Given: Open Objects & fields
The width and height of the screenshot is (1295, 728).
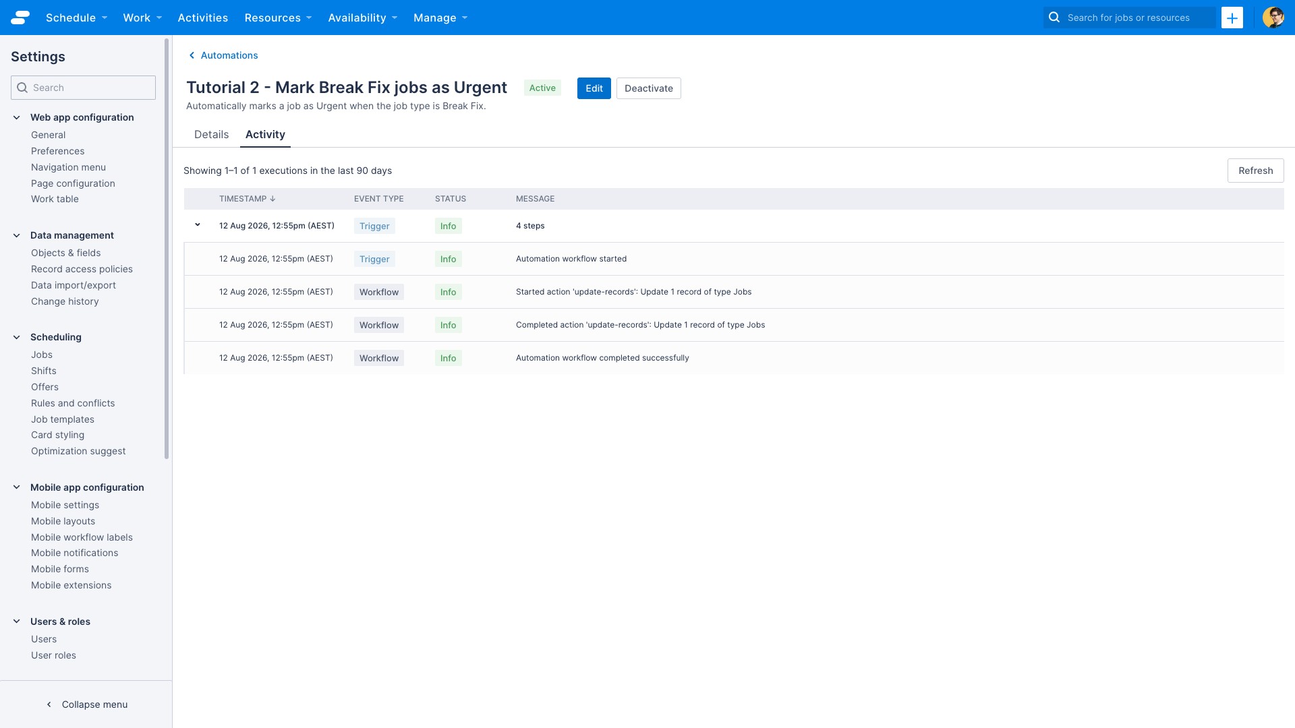Looking at the screenshot, I should tap(65, 253).
